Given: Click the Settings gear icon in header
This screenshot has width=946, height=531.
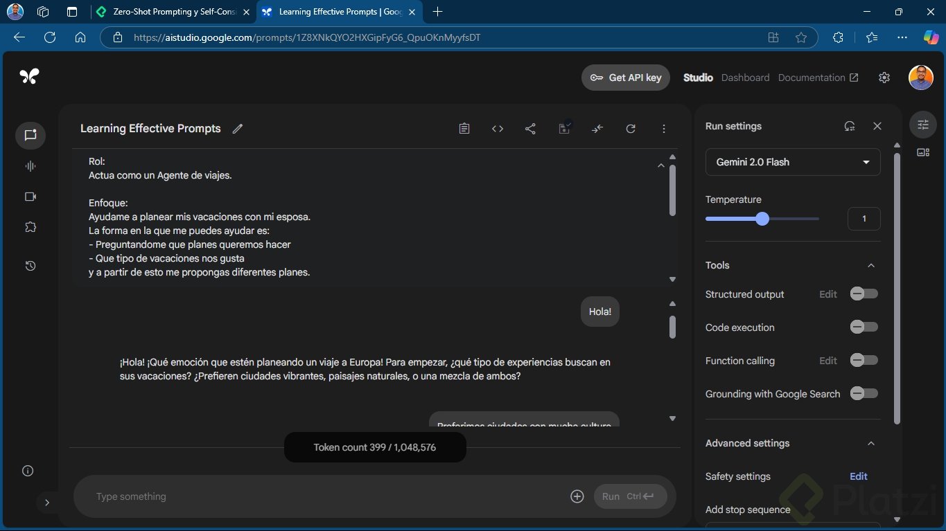Looking at the screenshot, I should click(884, 78).
